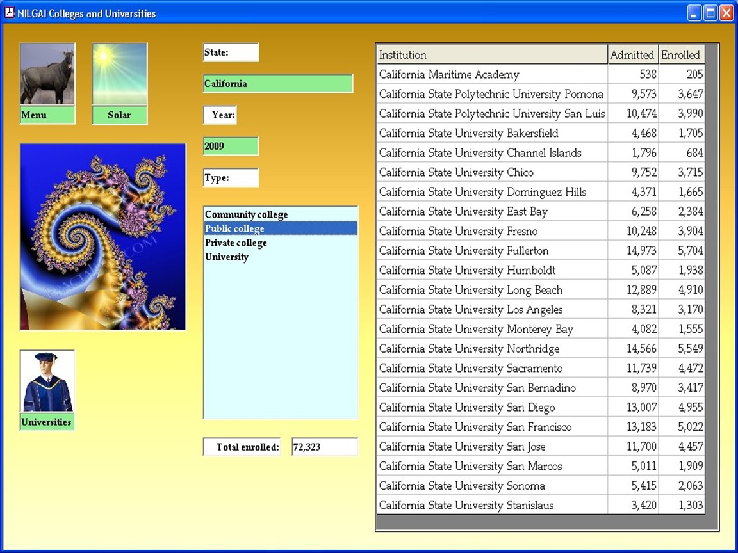This screenshot has height=553, width=738.
Task: Sort by the Institution column header
Action: click(491, 55)
